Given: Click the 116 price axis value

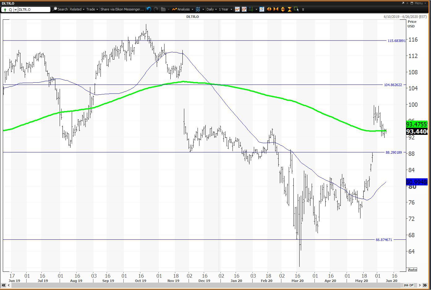Looking at the screenshot, I should [413, 39].
